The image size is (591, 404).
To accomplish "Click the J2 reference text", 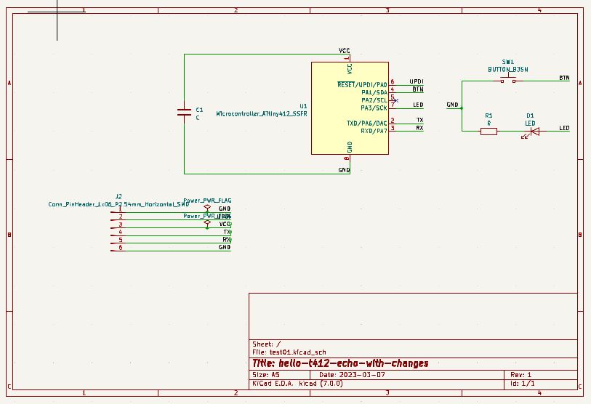I will (118, 196).
